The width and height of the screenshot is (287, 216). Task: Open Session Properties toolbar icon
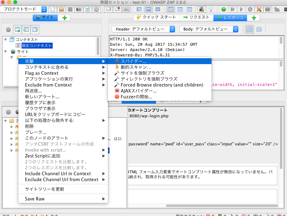88,9
